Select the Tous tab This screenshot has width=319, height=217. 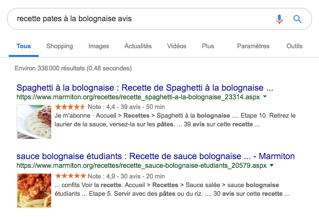point(24,46)
